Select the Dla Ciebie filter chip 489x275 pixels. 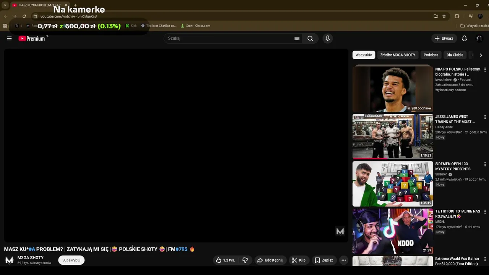(455, 55)
